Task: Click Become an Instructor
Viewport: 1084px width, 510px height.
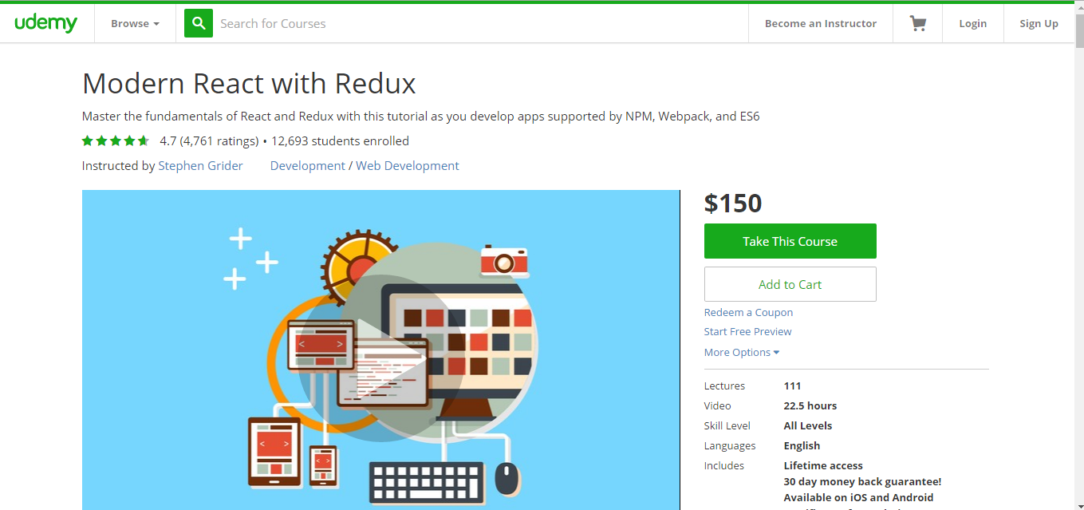Action: point(820,22)
